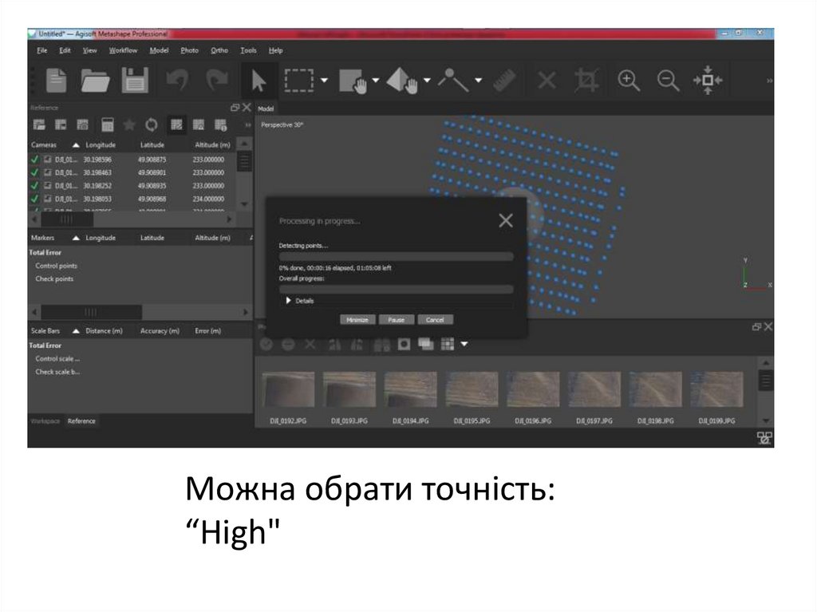Undo the last action

tap(176, 79)
